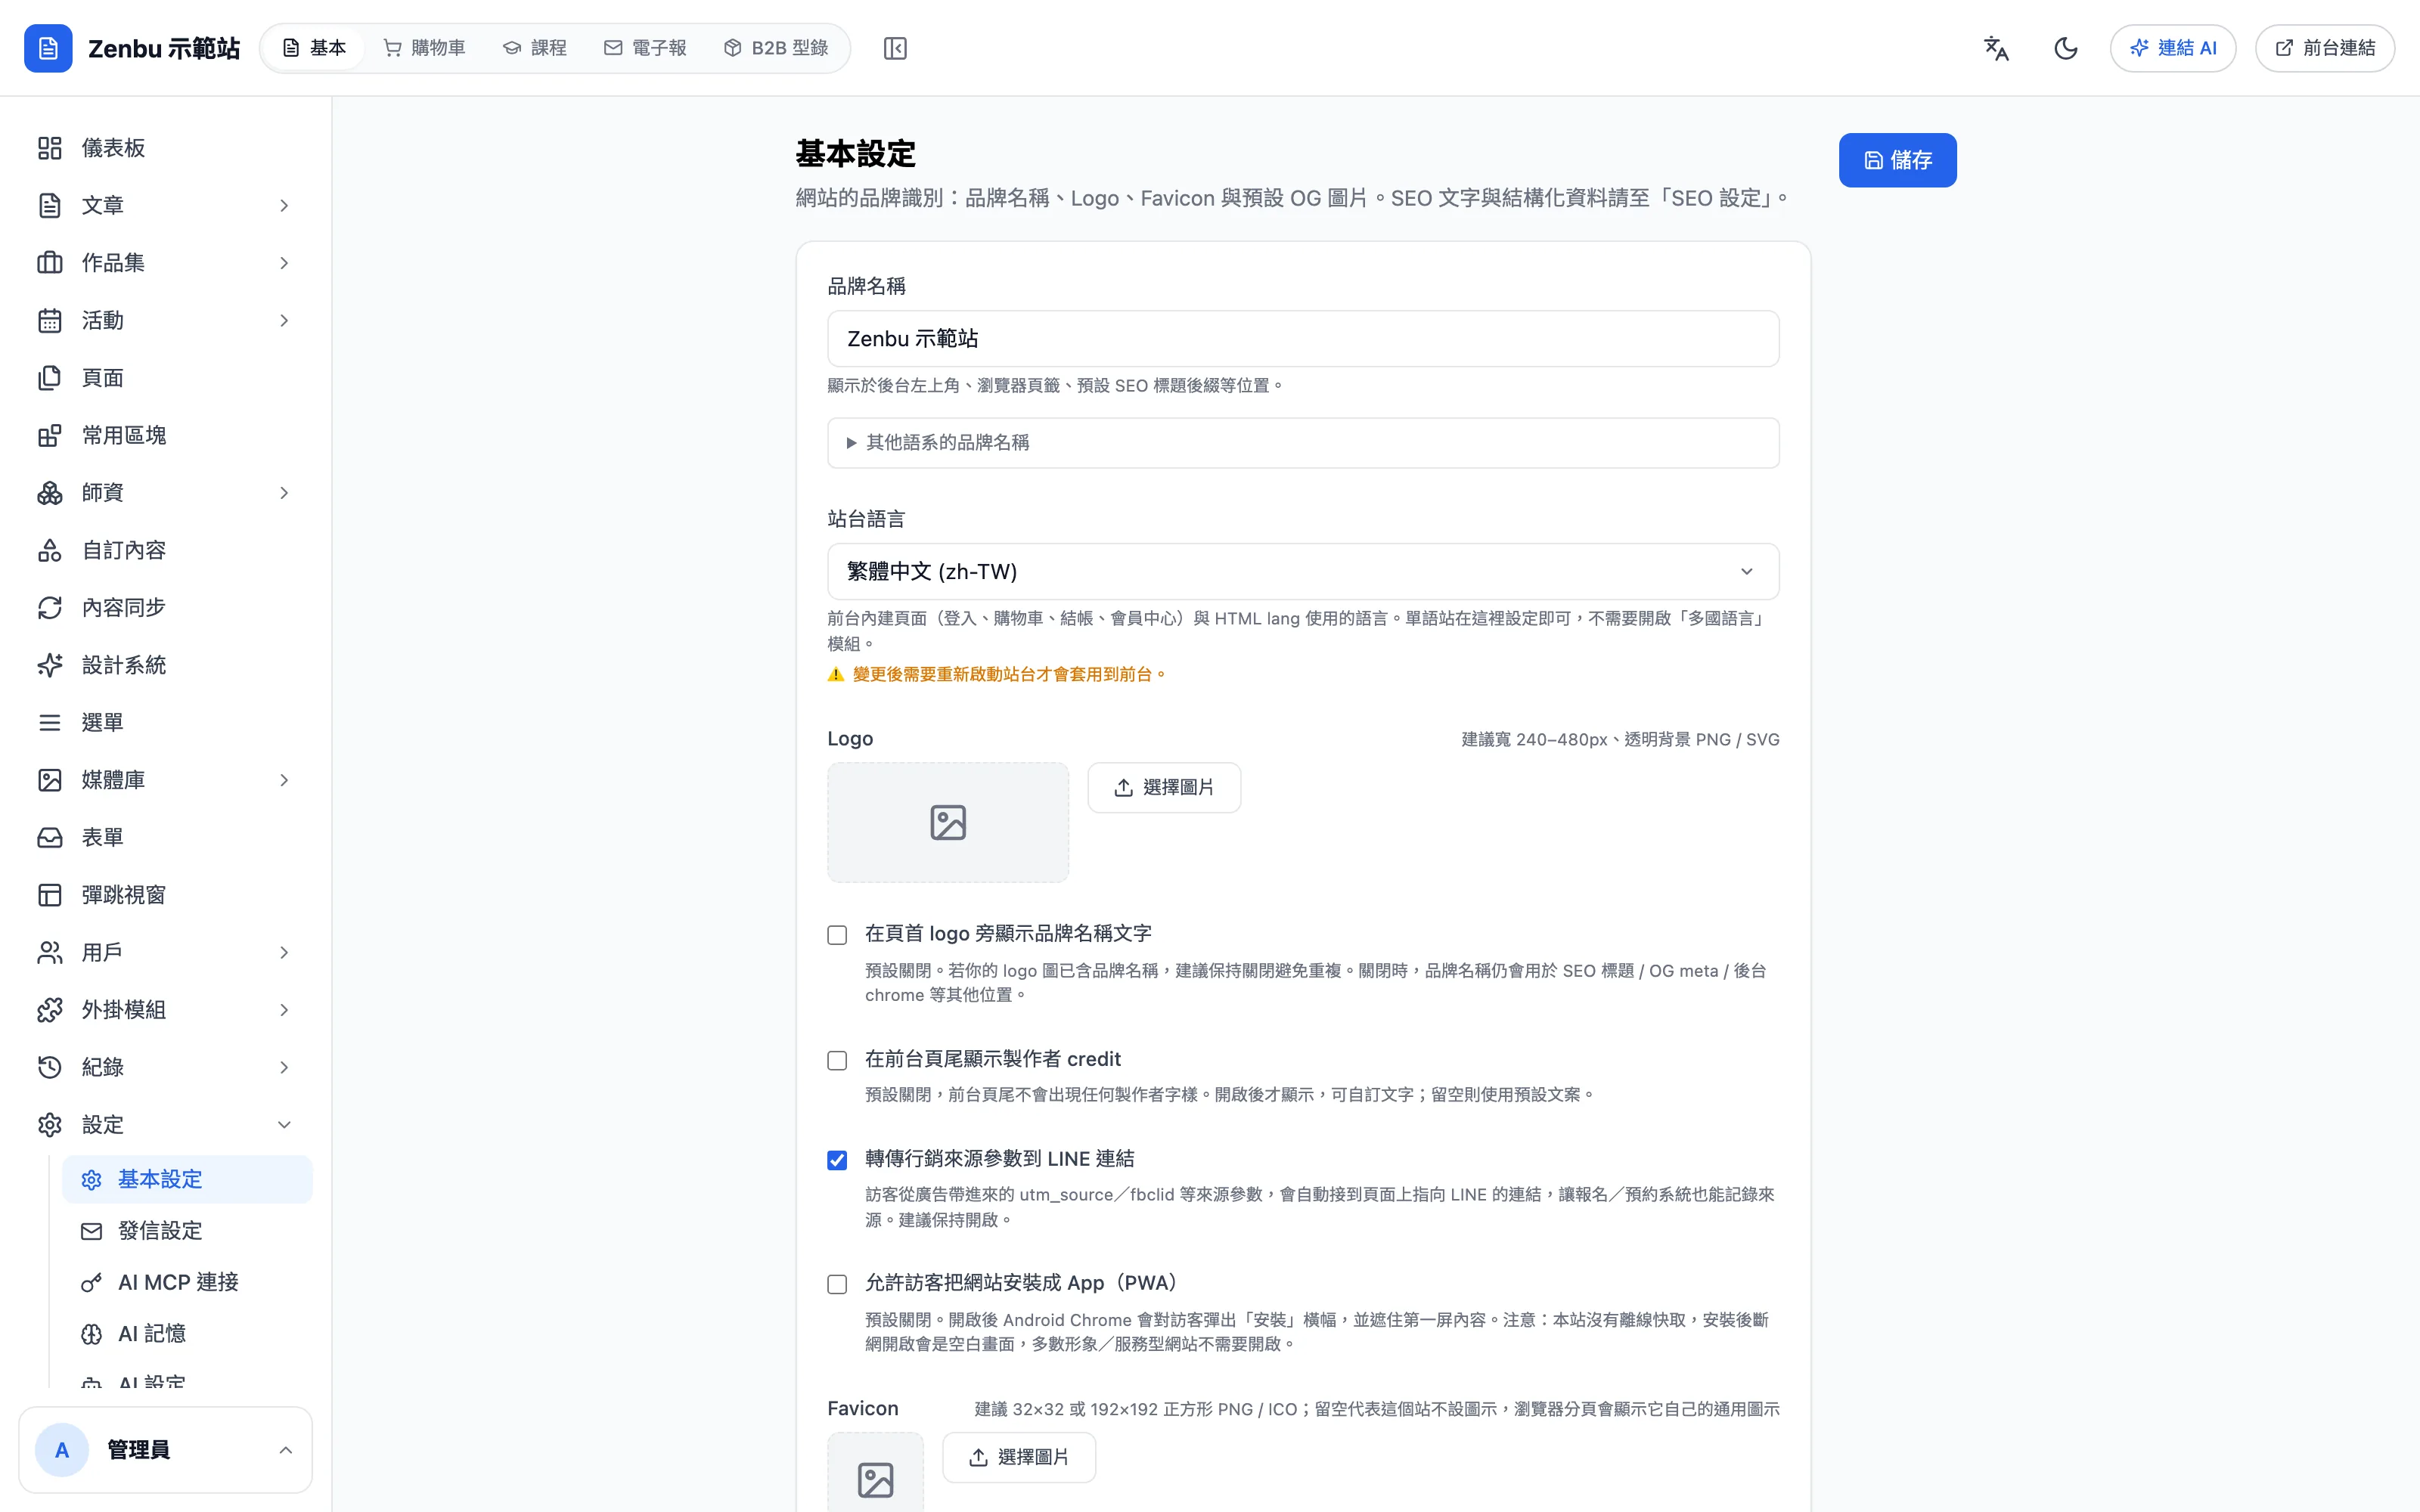Collapse 設定 submenu chevron
Screen dimensions: 2420x1512
(x=284, y=1125)
